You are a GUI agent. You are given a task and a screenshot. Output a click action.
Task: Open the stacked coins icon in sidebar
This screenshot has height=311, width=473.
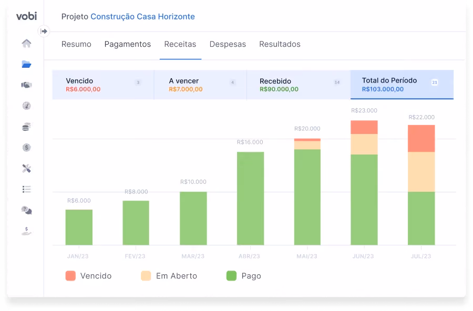tap(27, 127)
